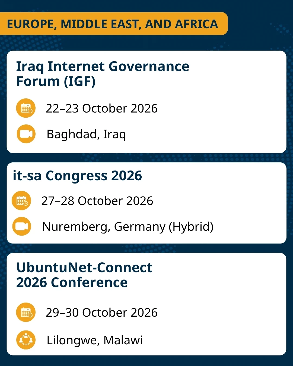Click the video camera icon beside Baghdad, Iraq

point(26,134)
